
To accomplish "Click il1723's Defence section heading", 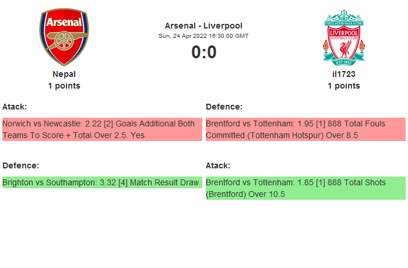I will click(224, 107).
